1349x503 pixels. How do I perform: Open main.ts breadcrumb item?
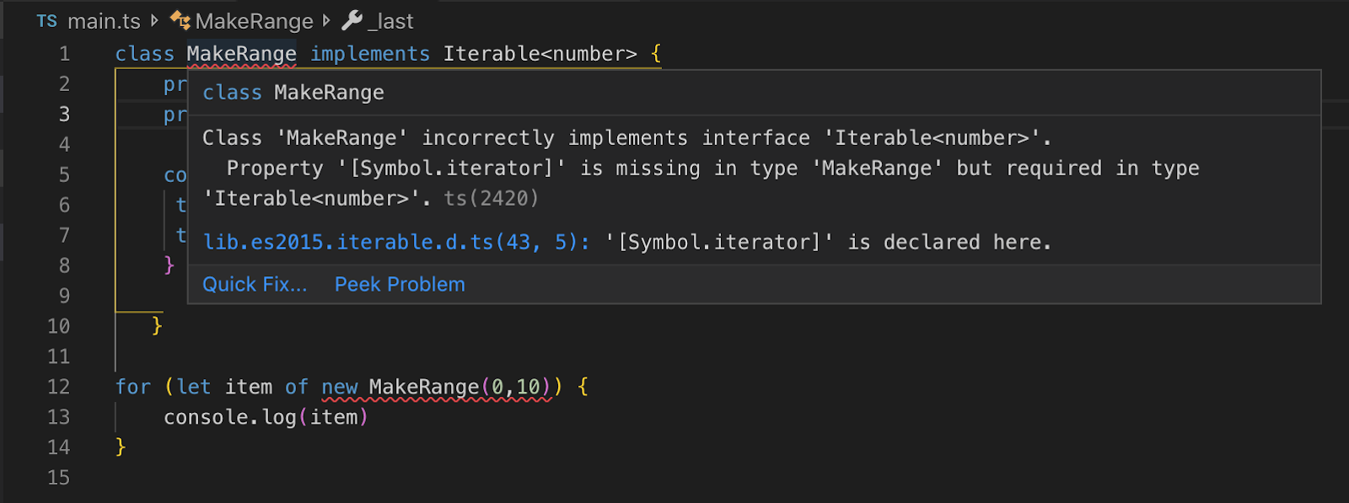point(104,21)
